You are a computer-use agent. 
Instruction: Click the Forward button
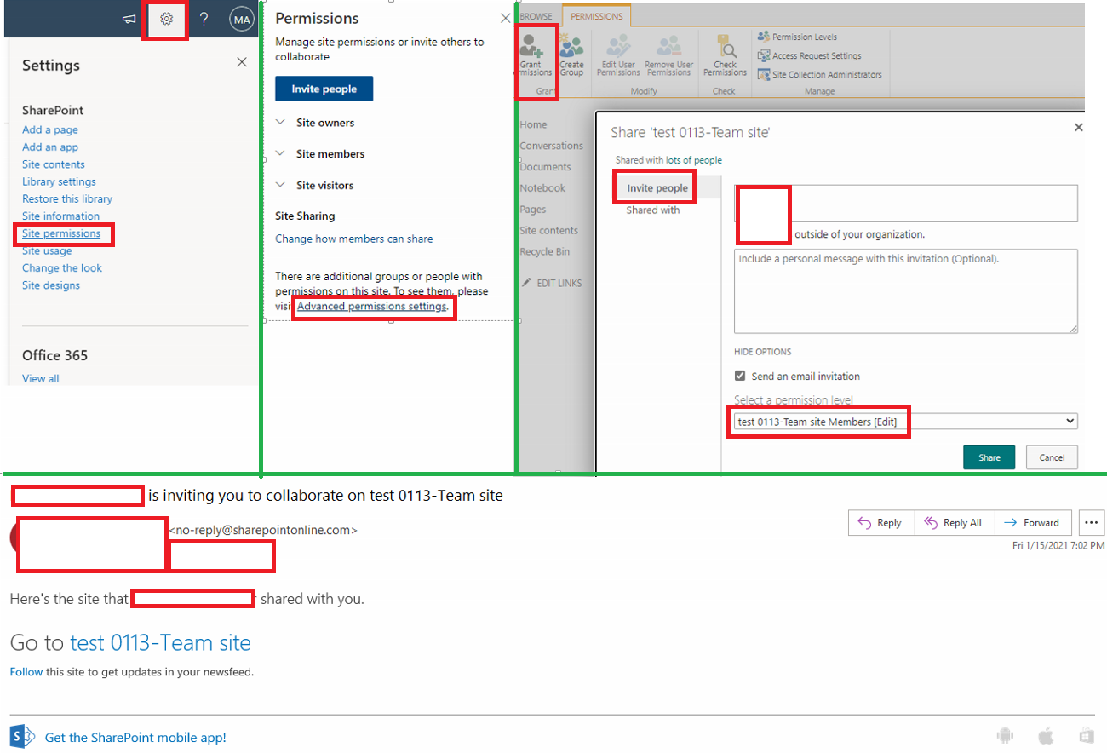pyautogui.click(x=1033, y=523)
